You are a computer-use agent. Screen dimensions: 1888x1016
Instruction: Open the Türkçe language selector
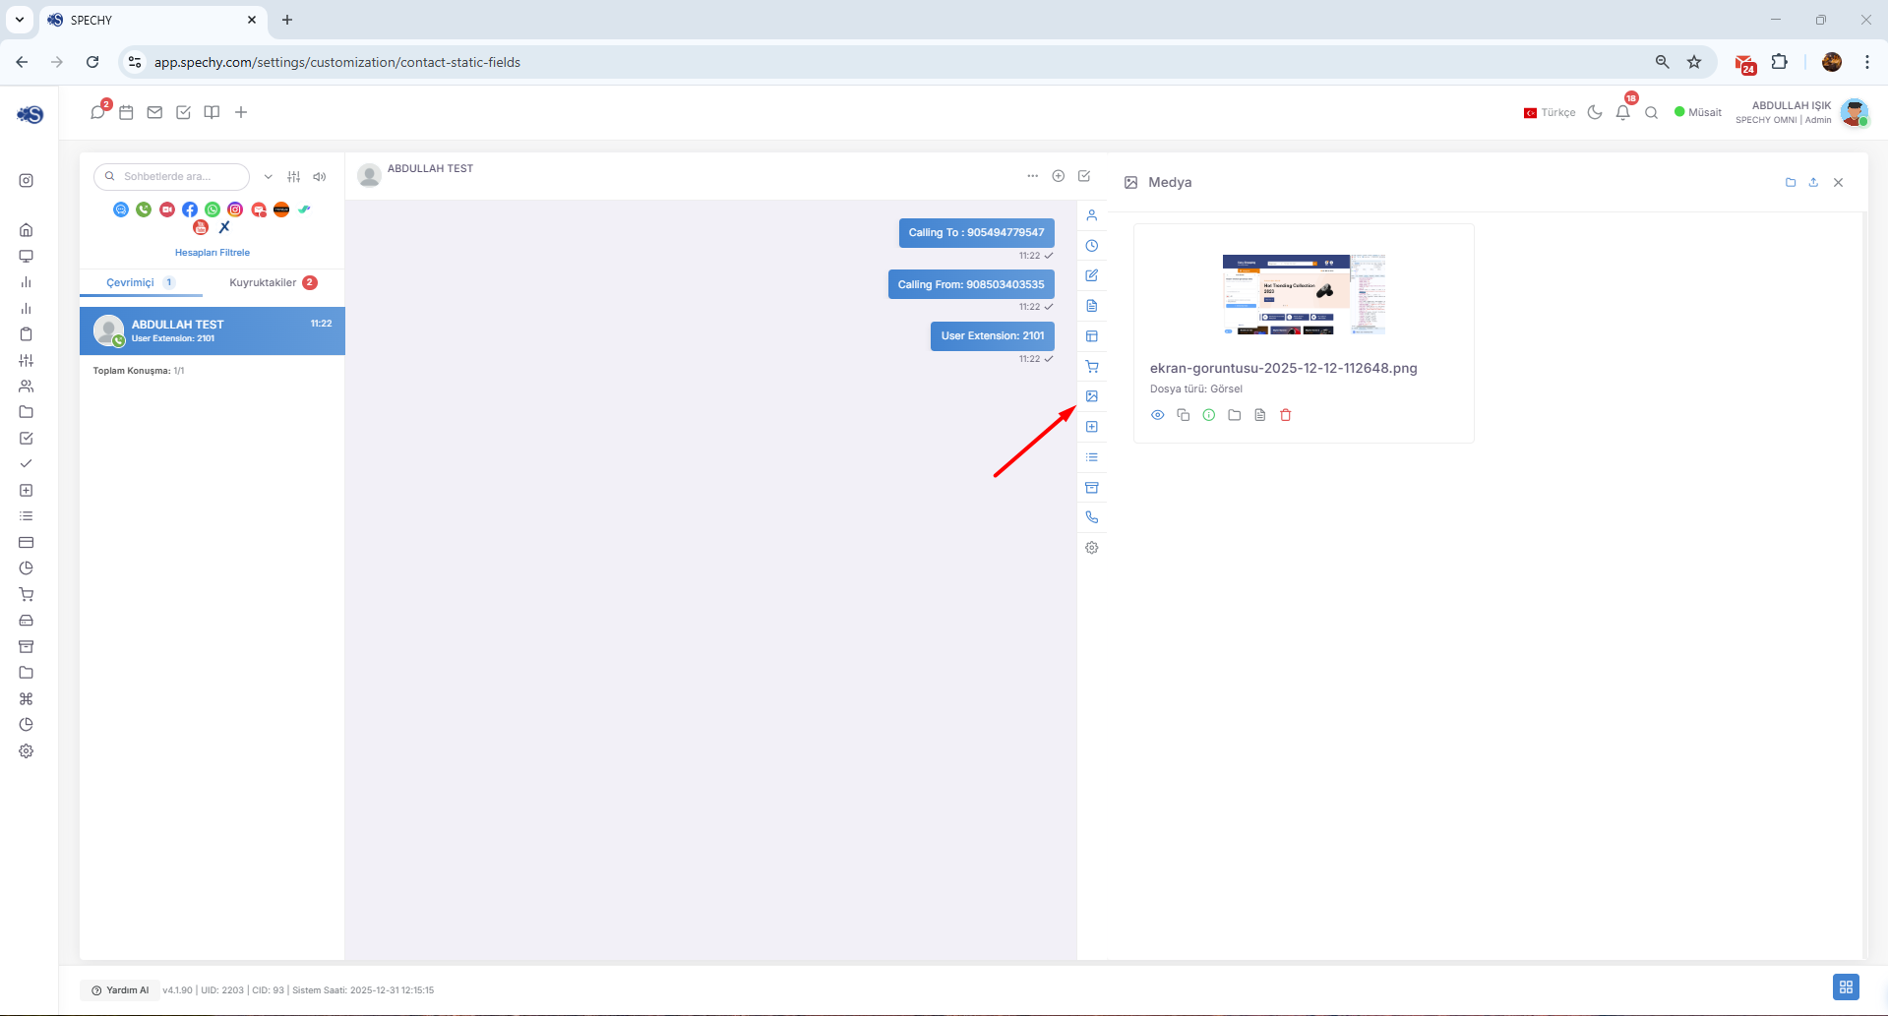click(x=1550, y=112)
